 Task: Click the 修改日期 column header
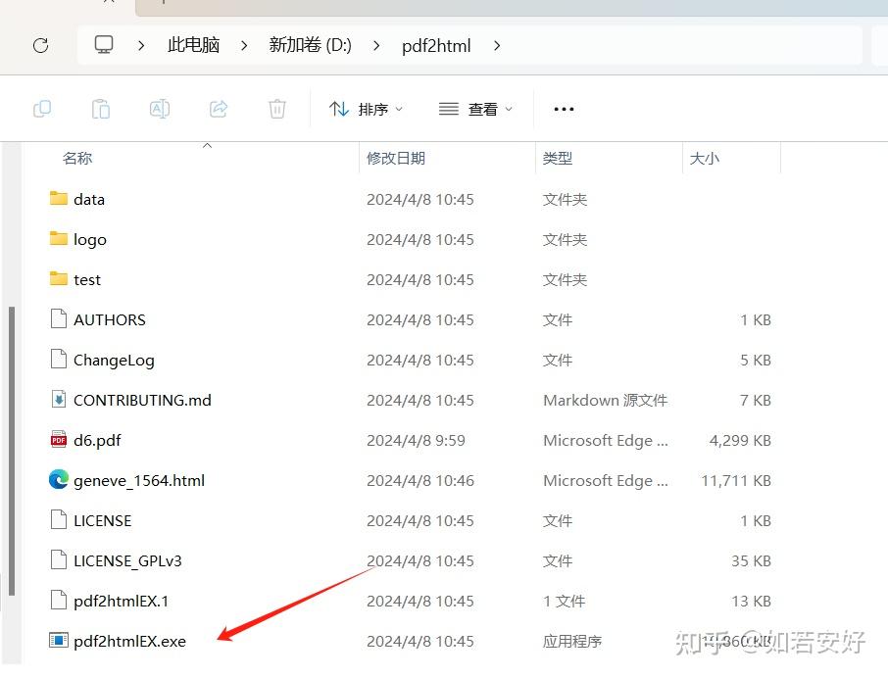pyautogui.click(x=396, y=157)
